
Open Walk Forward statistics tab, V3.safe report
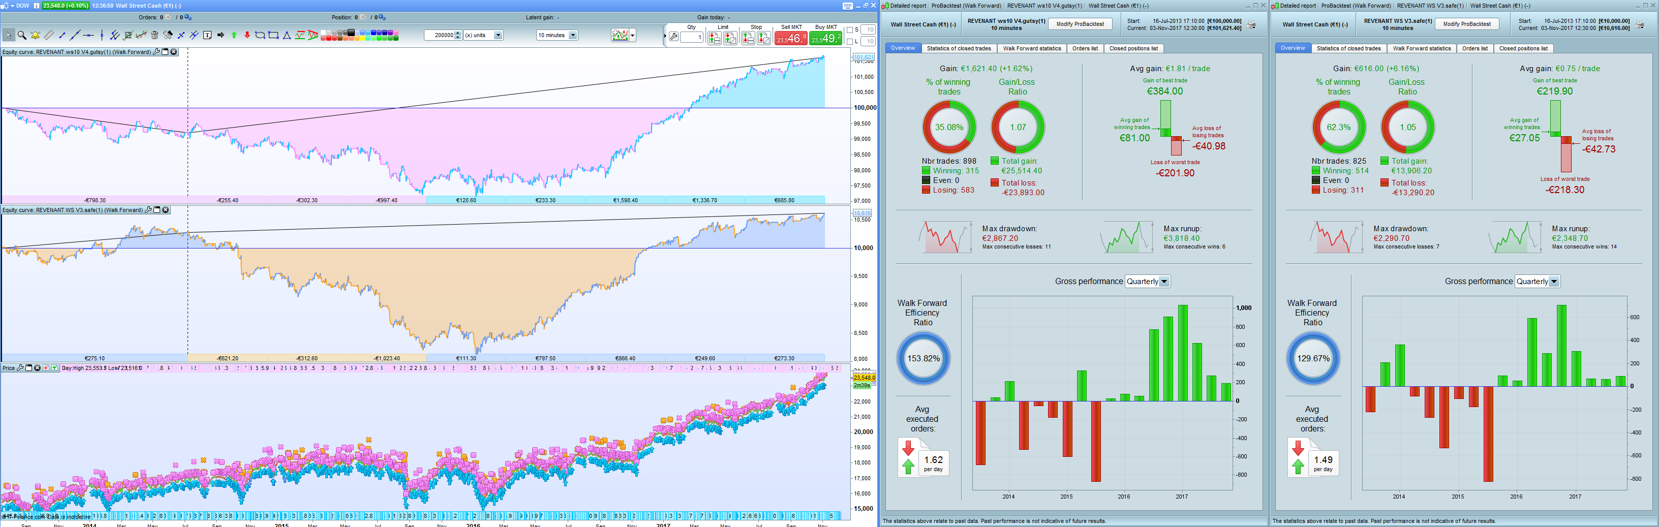pyautogui.click(x=1422, y=48)
